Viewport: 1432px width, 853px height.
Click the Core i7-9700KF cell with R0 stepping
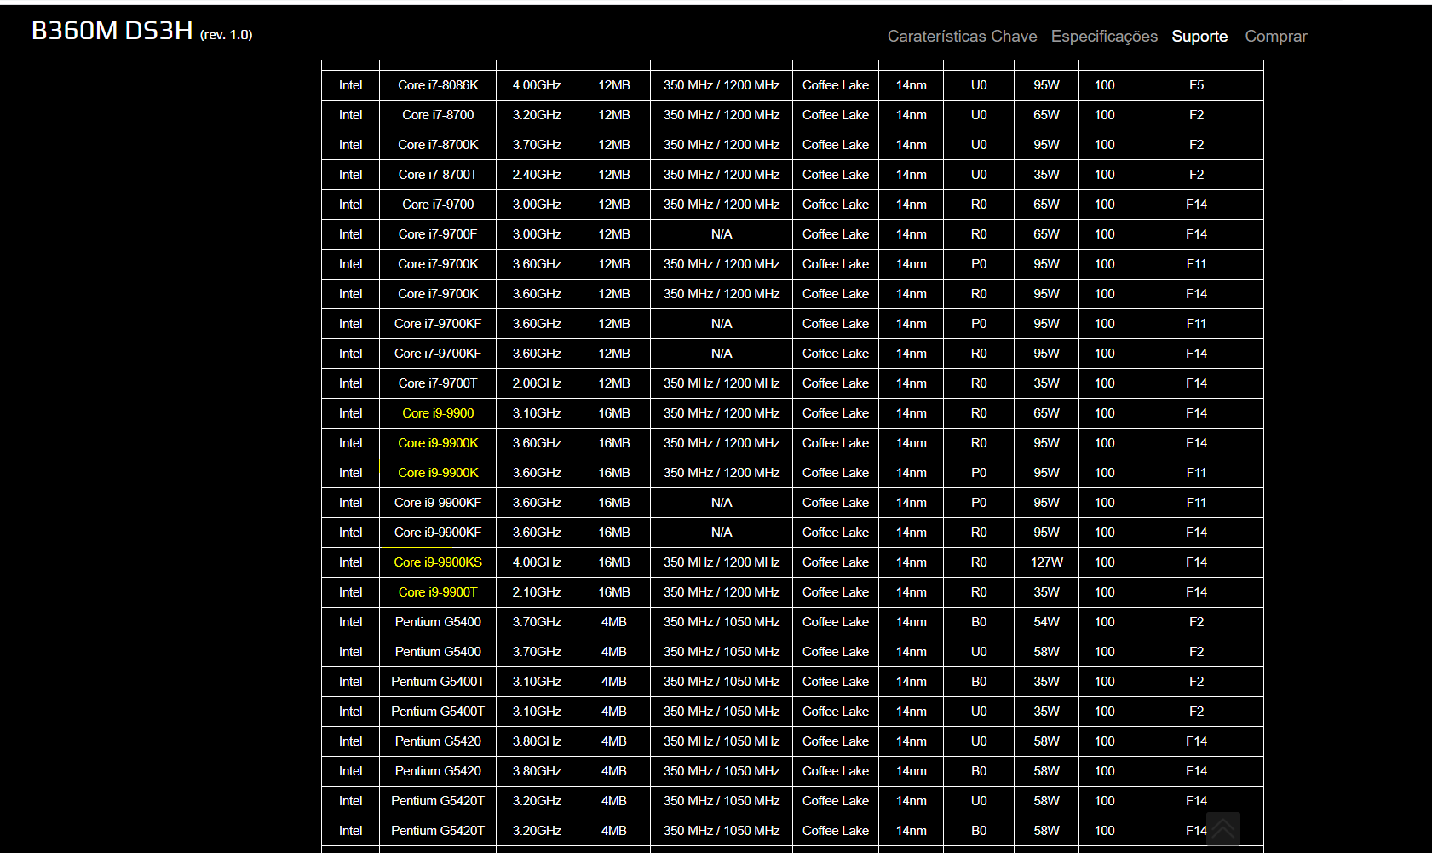tap(438, 354)
